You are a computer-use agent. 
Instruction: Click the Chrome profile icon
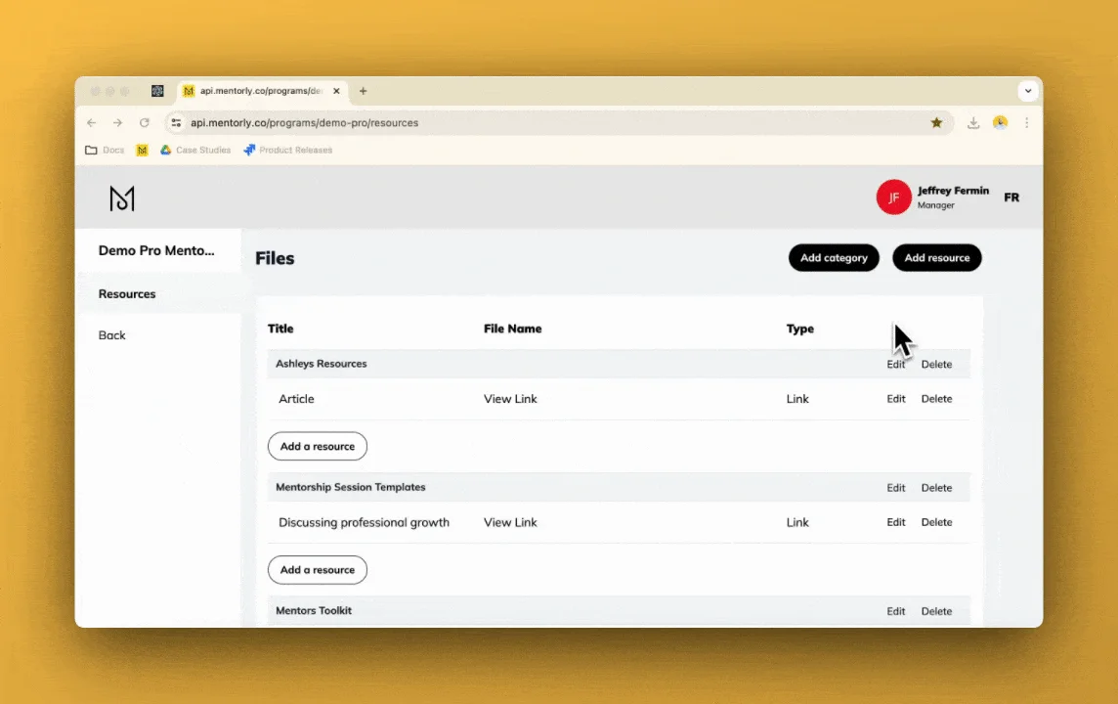click(1000, 123)
